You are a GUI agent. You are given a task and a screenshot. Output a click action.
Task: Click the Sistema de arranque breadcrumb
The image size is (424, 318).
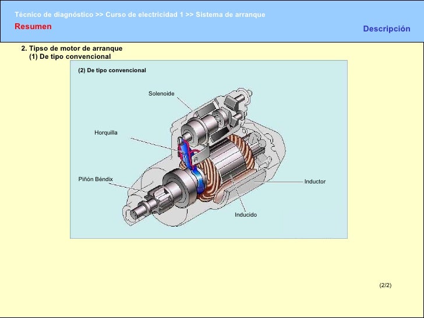(231, 15)
